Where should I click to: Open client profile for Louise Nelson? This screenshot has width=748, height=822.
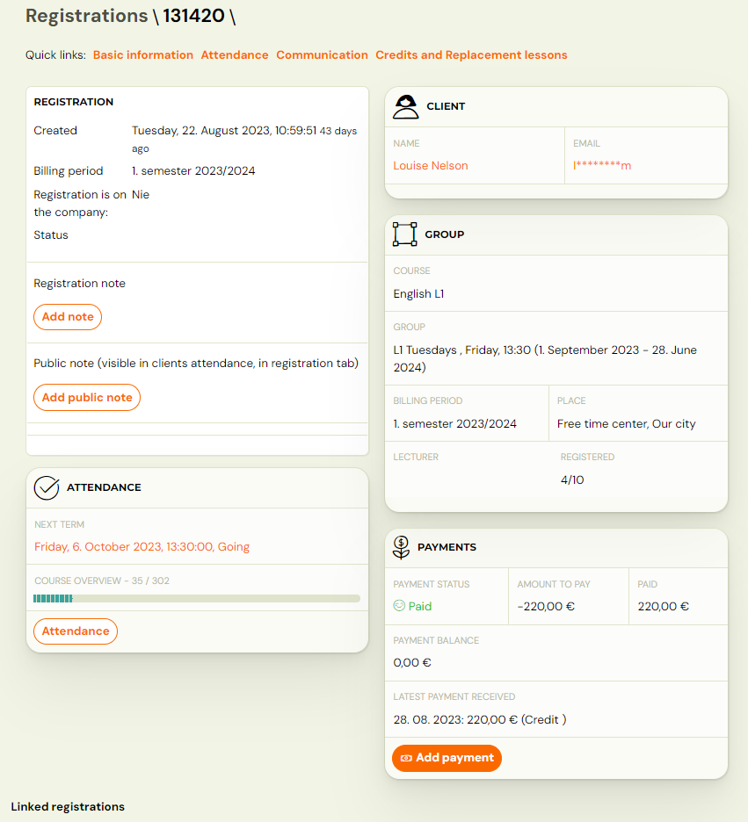(430, 165)
